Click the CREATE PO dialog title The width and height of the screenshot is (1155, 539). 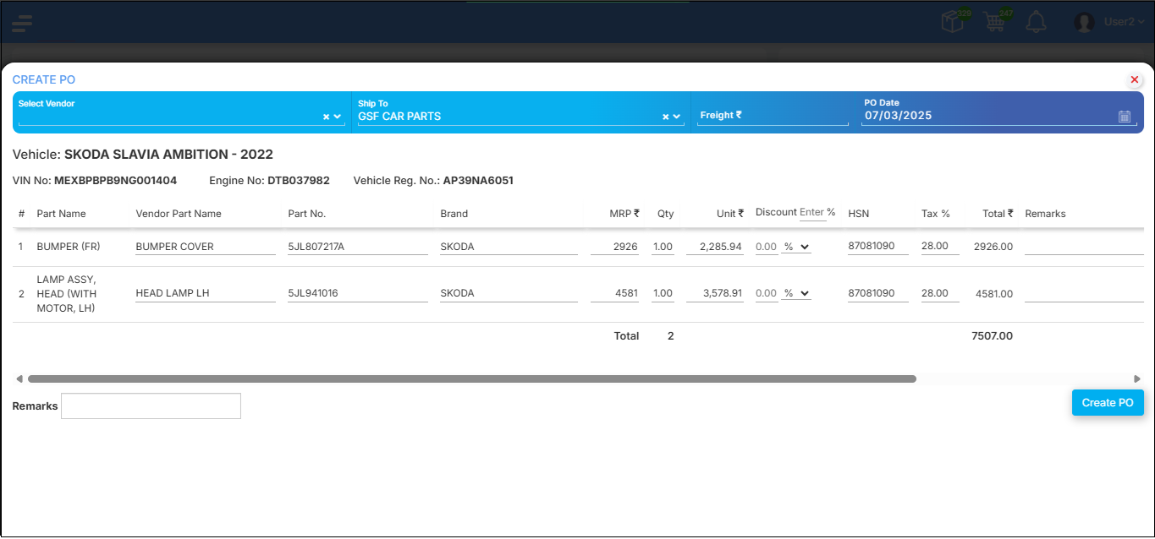[44, 79]
